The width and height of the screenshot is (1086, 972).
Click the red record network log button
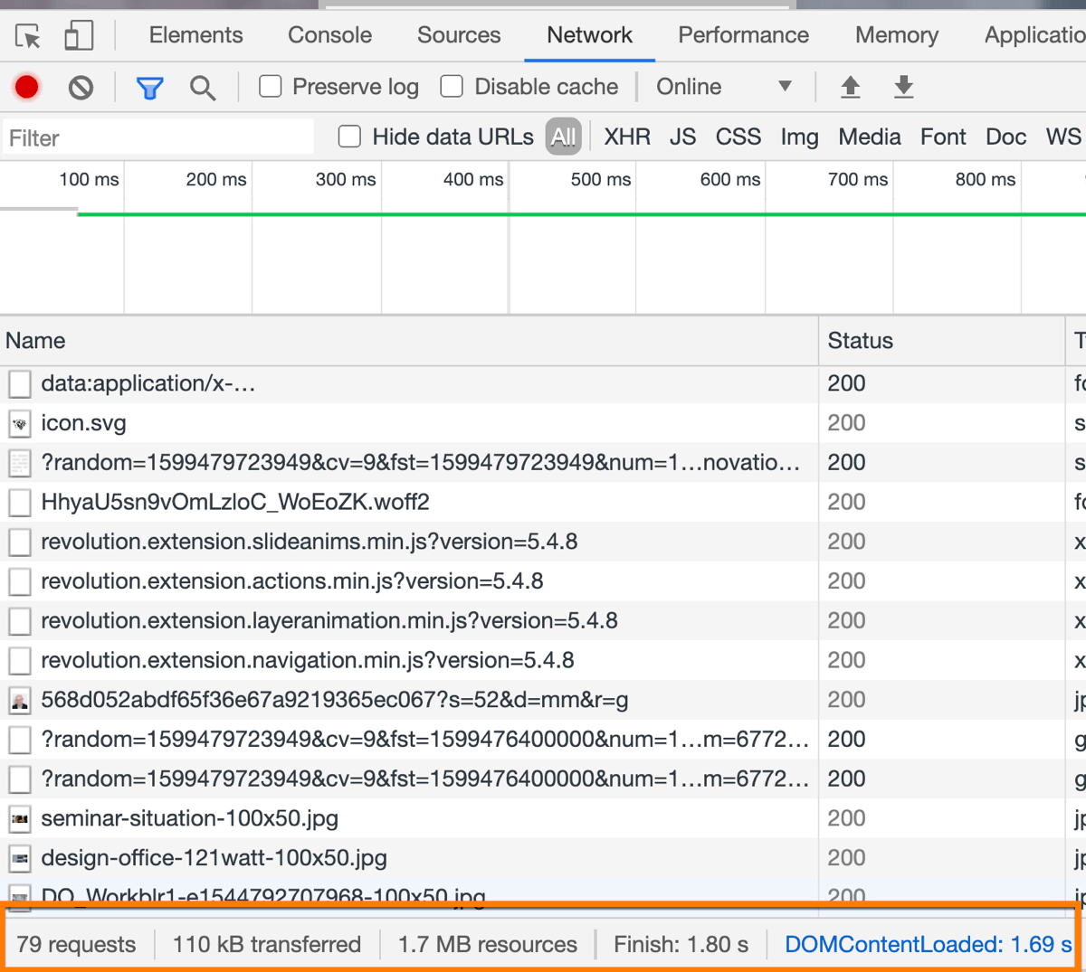[26, 87]
